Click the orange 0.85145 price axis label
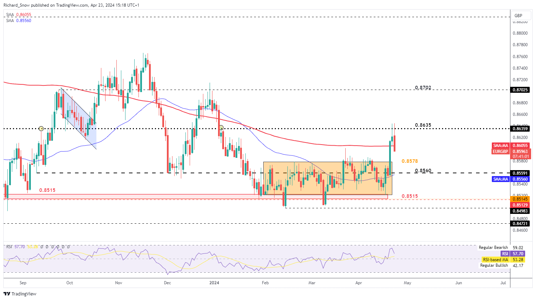The width and height of the screenshot is (536, 300). pos(520,199)
